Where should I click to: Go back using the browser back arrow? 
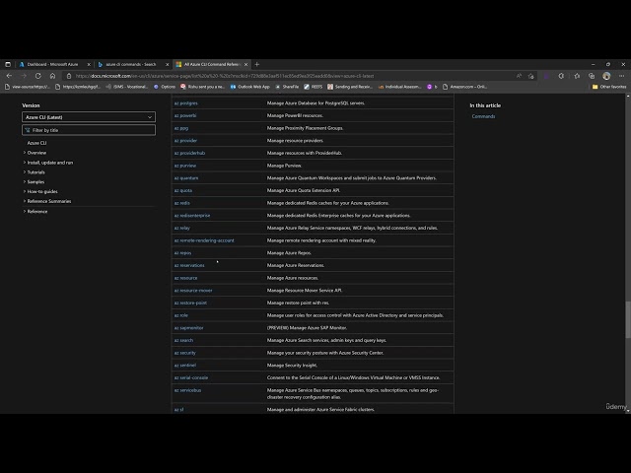point(9,76)
